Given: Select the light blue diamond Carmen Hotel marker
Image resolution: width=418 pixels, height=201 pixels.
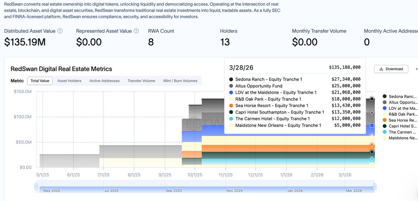Looking at the screenshot, I should (x=372, y=159).
